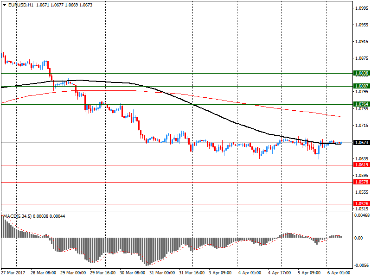Select the 31 Mar 00:00 time label

click(162, 273)
